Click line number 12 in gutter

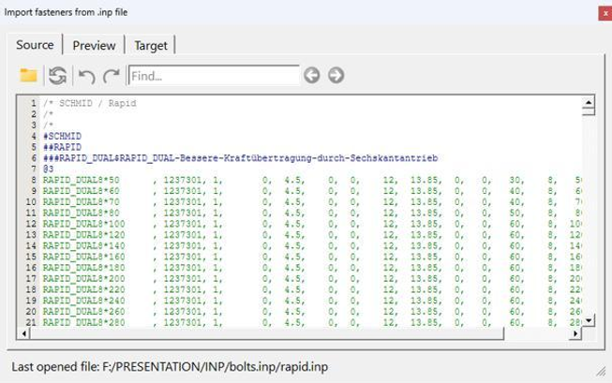[31, 224]
